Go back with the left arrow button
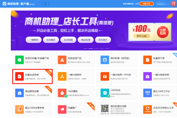This screenshot has width=177, height=118. 43,4
